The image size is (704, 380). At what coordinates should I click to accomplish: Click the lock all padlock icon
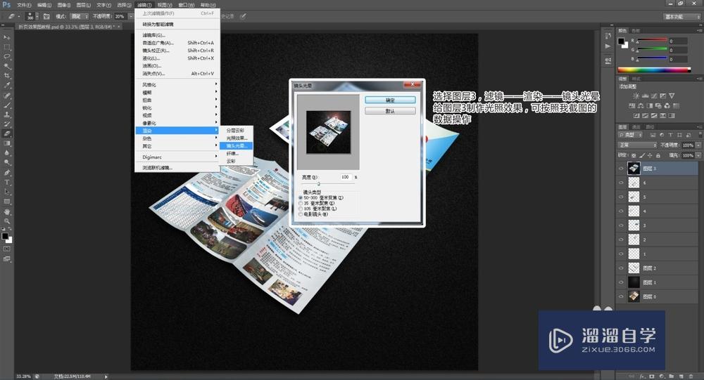[x=658, y=155]
